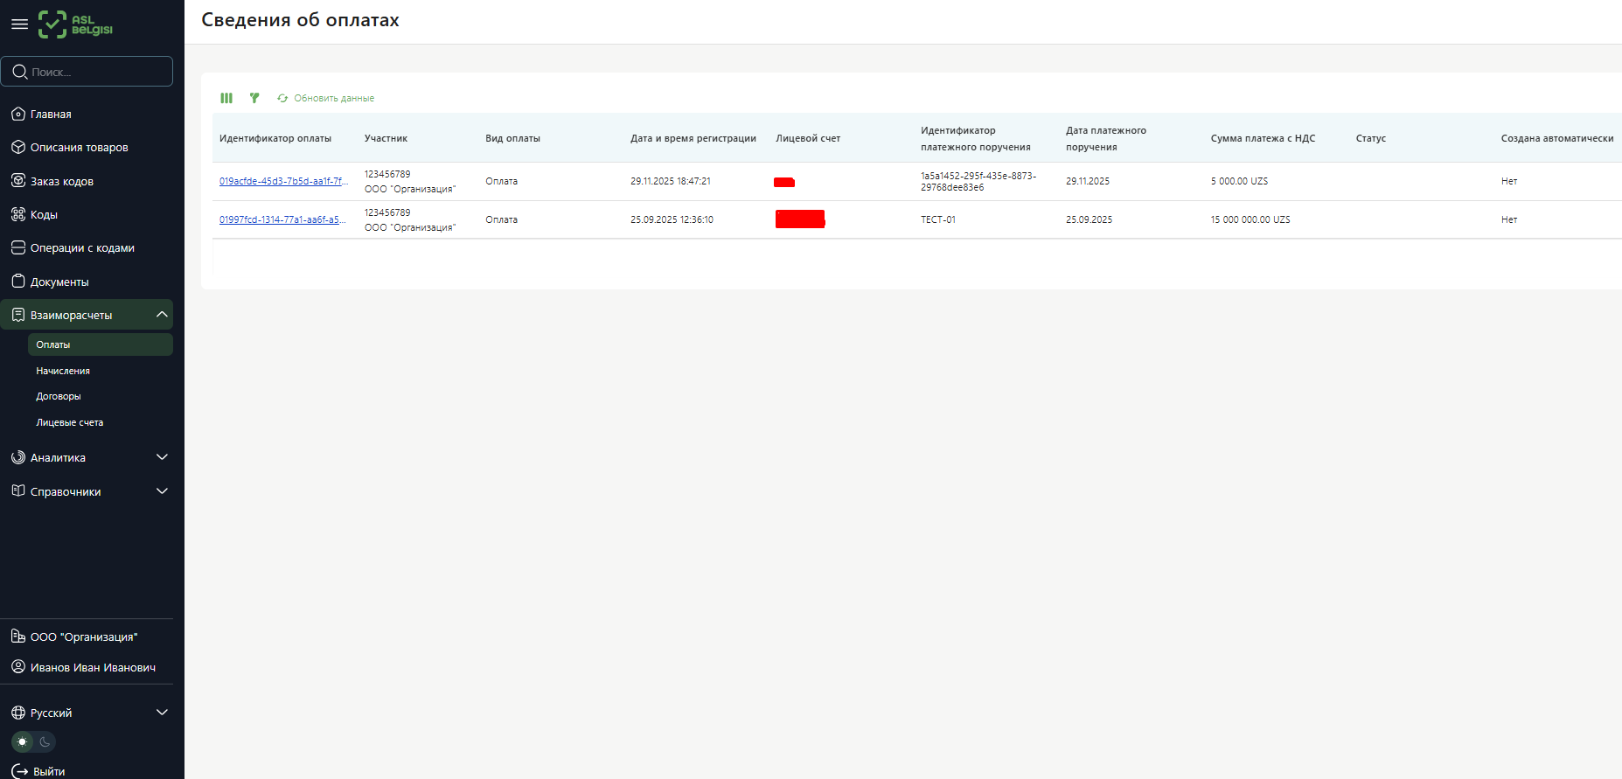Click the Документы clipboard icon

coord(18,282)
